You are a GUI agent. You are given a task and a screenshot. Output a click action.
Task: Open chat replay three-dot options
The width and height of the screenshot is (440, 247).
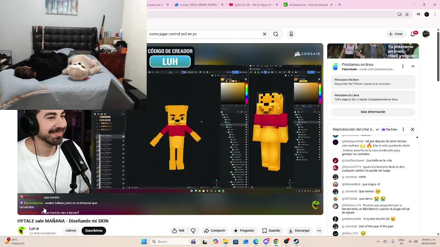[x=403, y=129]
